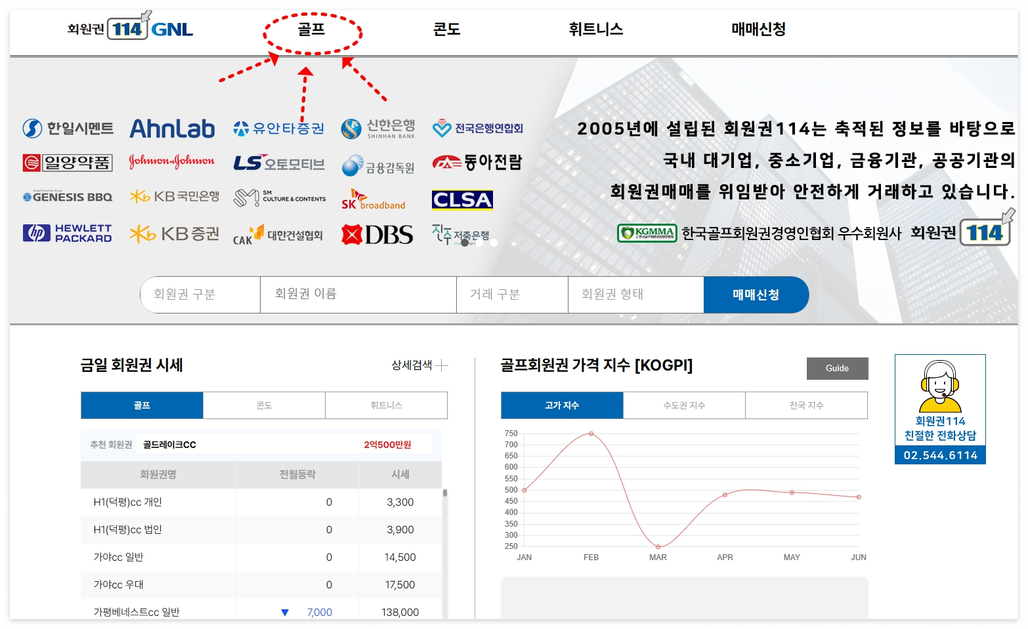Select the 수도권 지수 tab
The height and width of the screenshot is (629, 1028).
click(685, 405)
